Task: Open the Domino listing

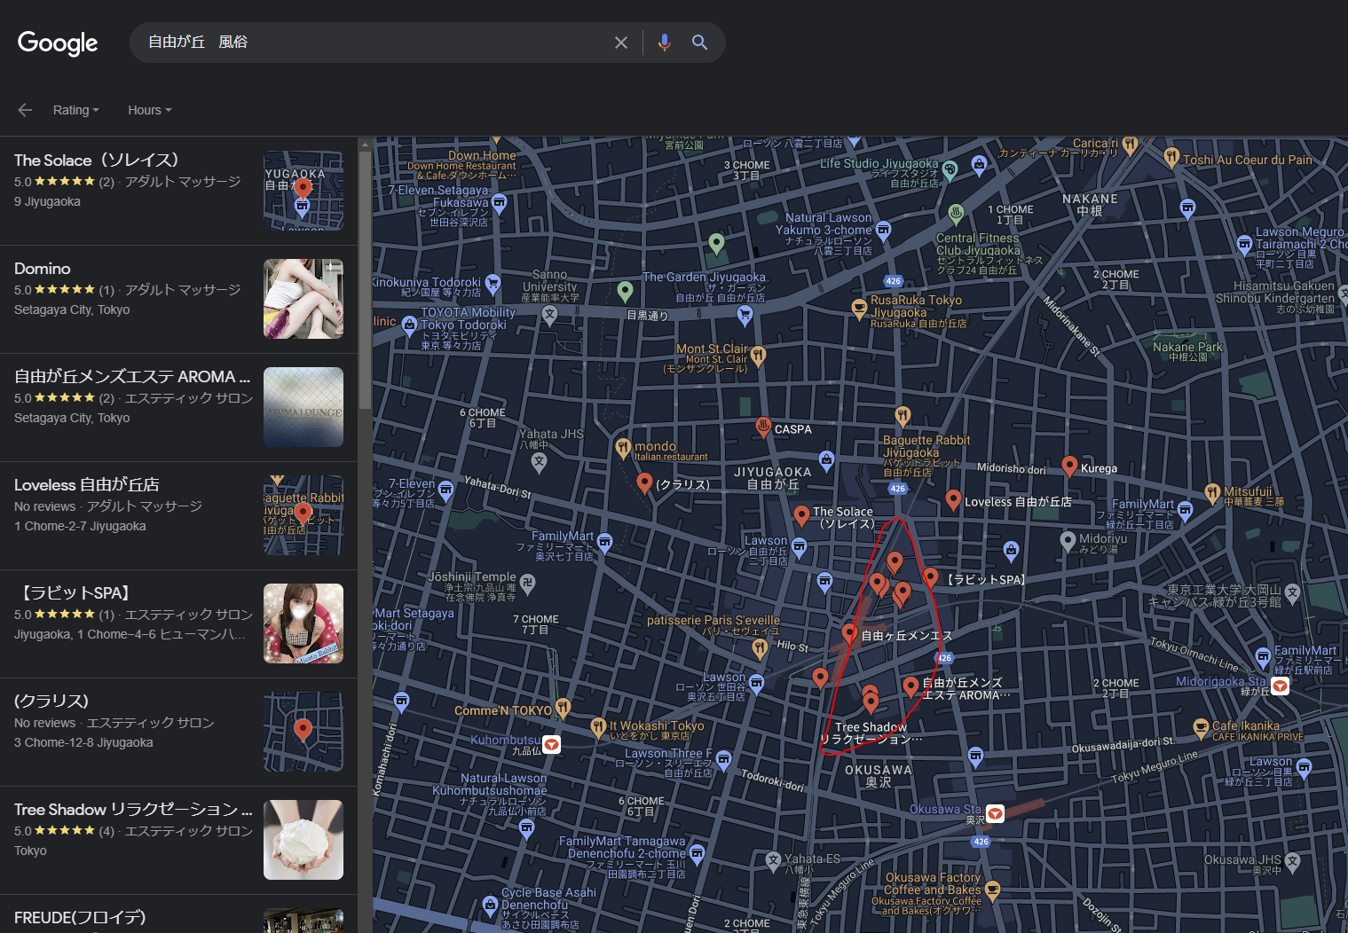Action: coord(178,299)
